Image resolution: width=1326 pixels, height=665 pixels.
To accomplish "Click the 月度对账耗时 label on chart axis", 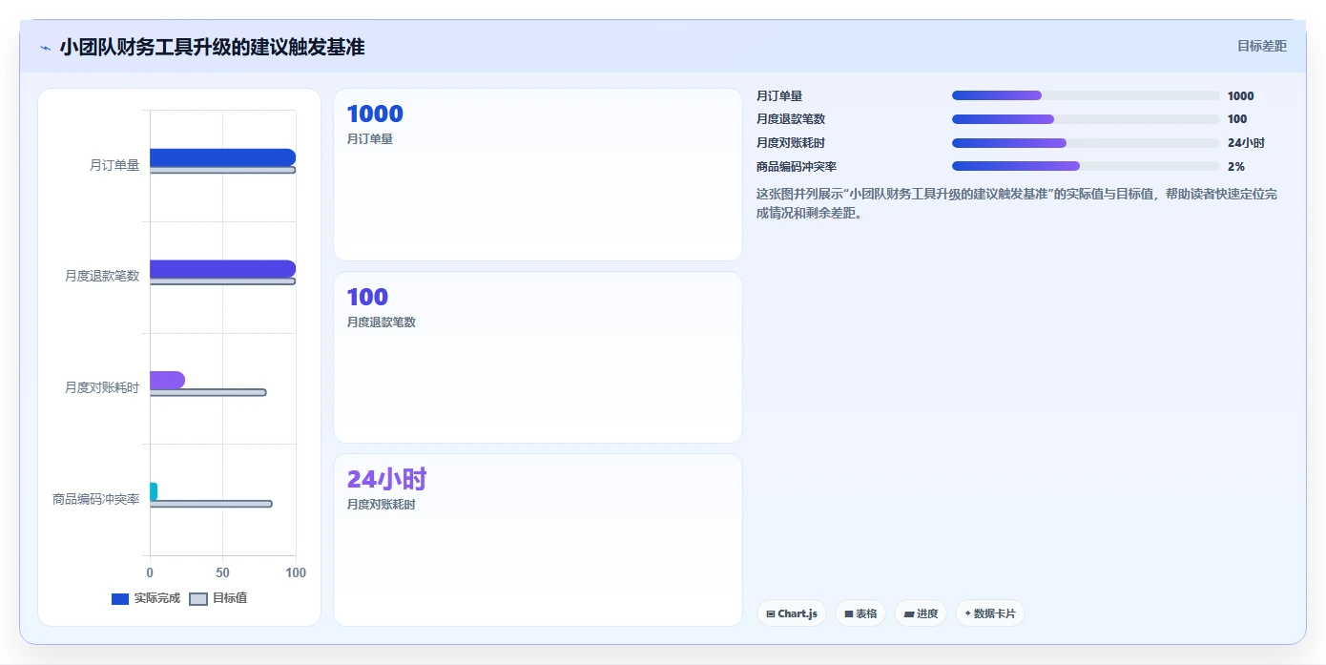I will [102, 387].
